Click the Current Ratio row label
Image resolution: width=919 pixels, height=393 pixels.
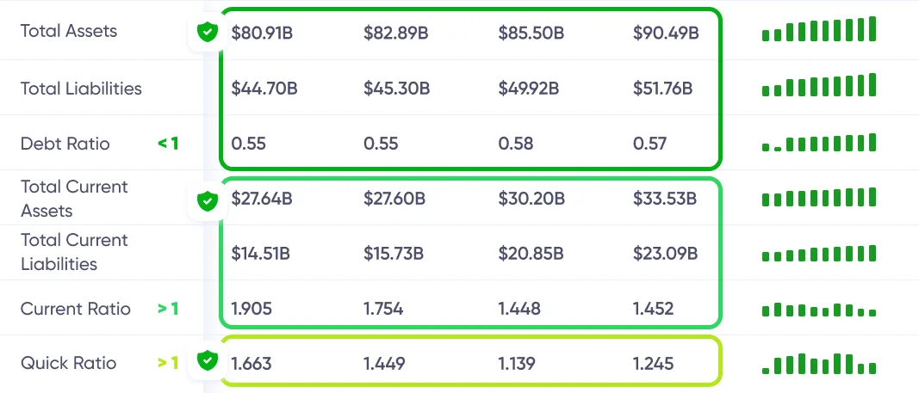coord(76,309)
